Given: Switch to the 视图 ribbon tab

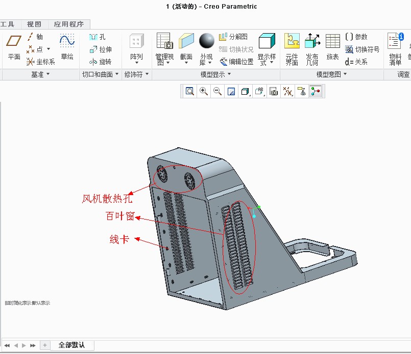Looking at the screenshot, I should tap(34, 24).
